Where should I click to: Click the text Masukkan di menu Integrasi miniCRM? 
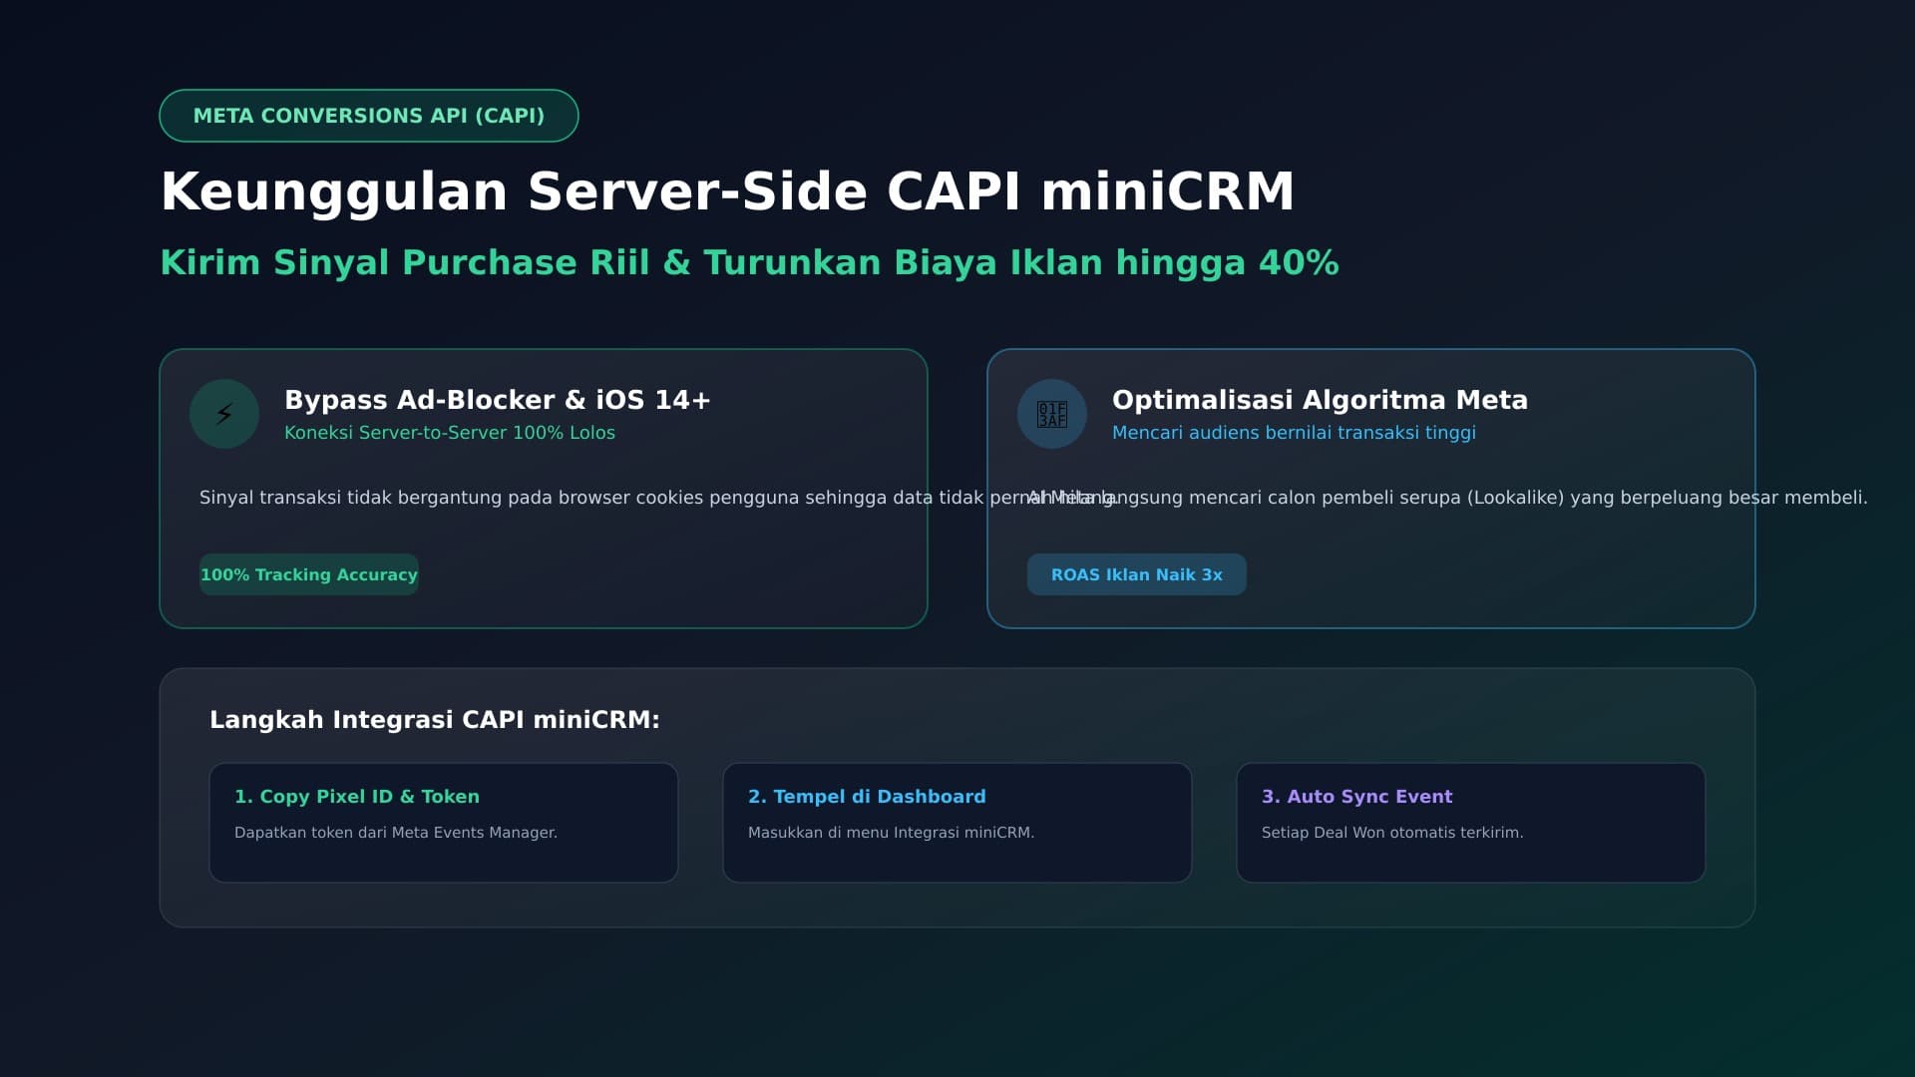point(891,833)
